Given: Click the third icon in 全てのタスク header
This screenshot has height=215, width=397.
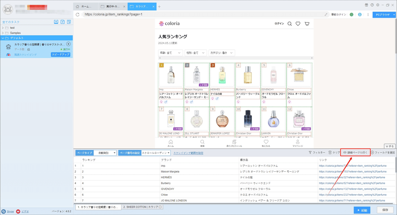Looking at the screenshot, I should [x=69, y=22].
